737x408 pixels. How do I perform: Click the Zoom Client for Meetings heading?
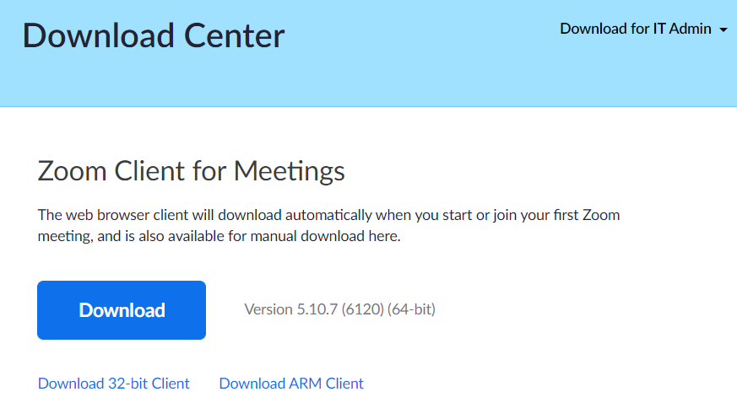(x=192, y=171)
